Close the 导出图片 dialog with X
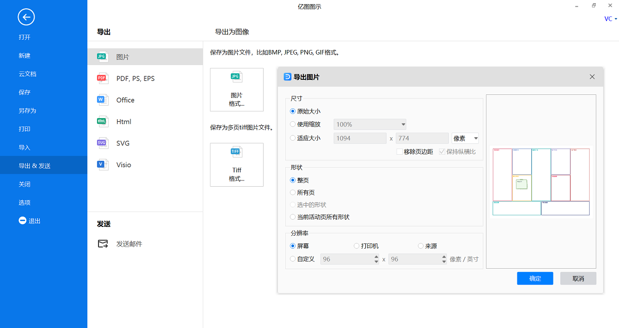Image resolution: width=619 pixels, height=328 pixels. point(592,77)
